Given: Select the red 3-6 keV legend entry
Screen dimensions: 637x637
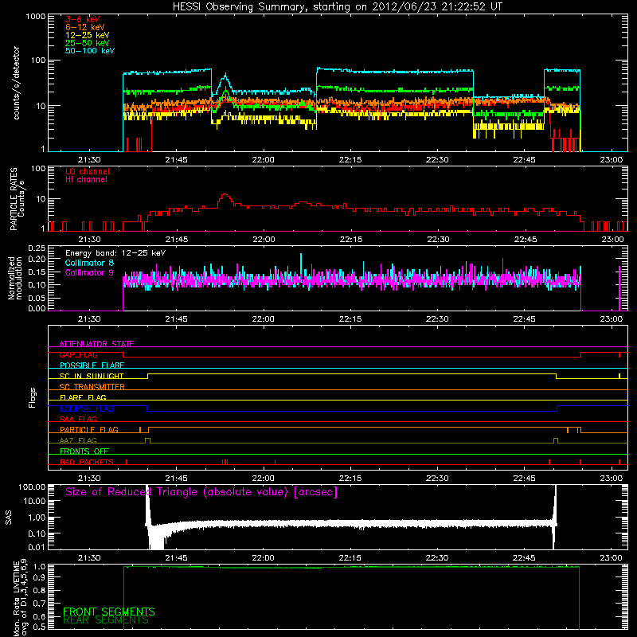Looking at the screenshot, I should click(83, 19).
